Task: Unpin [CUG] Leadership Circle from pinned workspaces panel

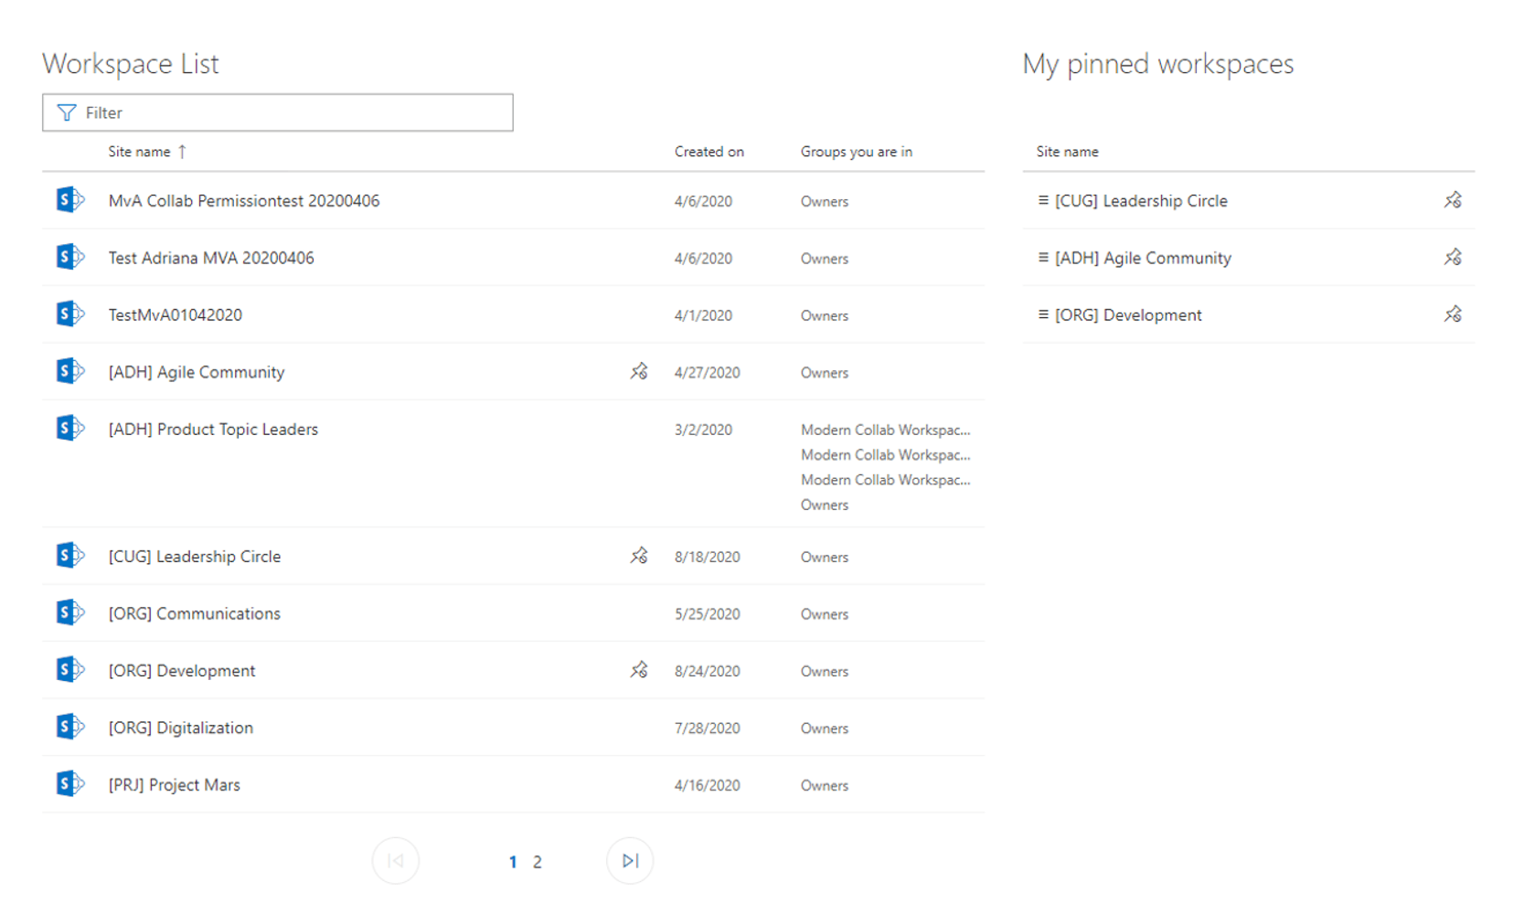Action: pyautogui.click(x=1453, y=199)
